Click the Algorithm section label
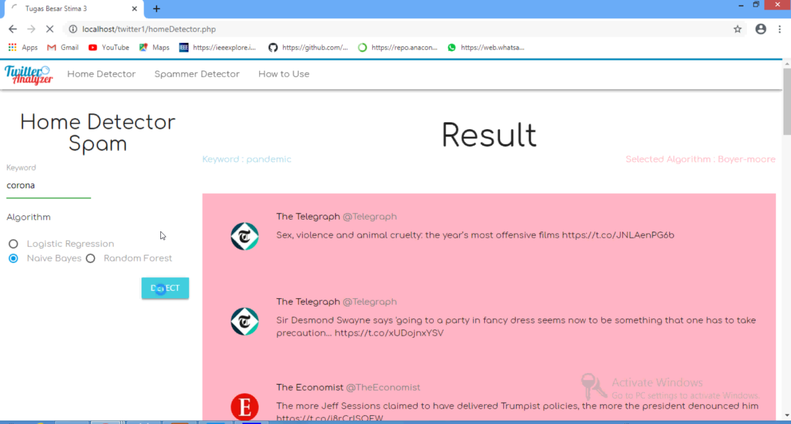791x424 pixels. 28,217
